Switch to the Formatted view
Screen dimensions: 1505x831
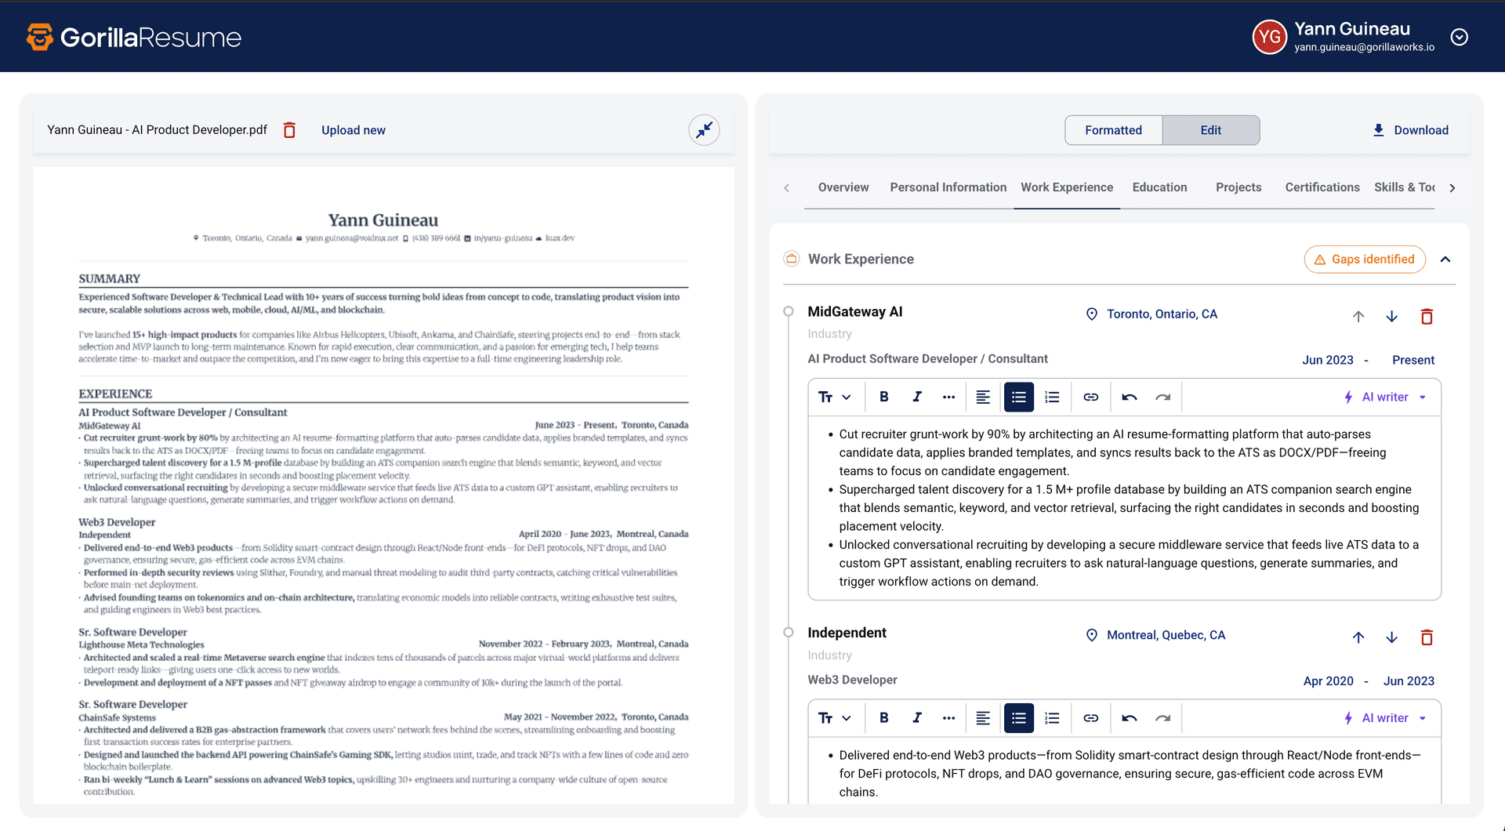click(1113, 129)
